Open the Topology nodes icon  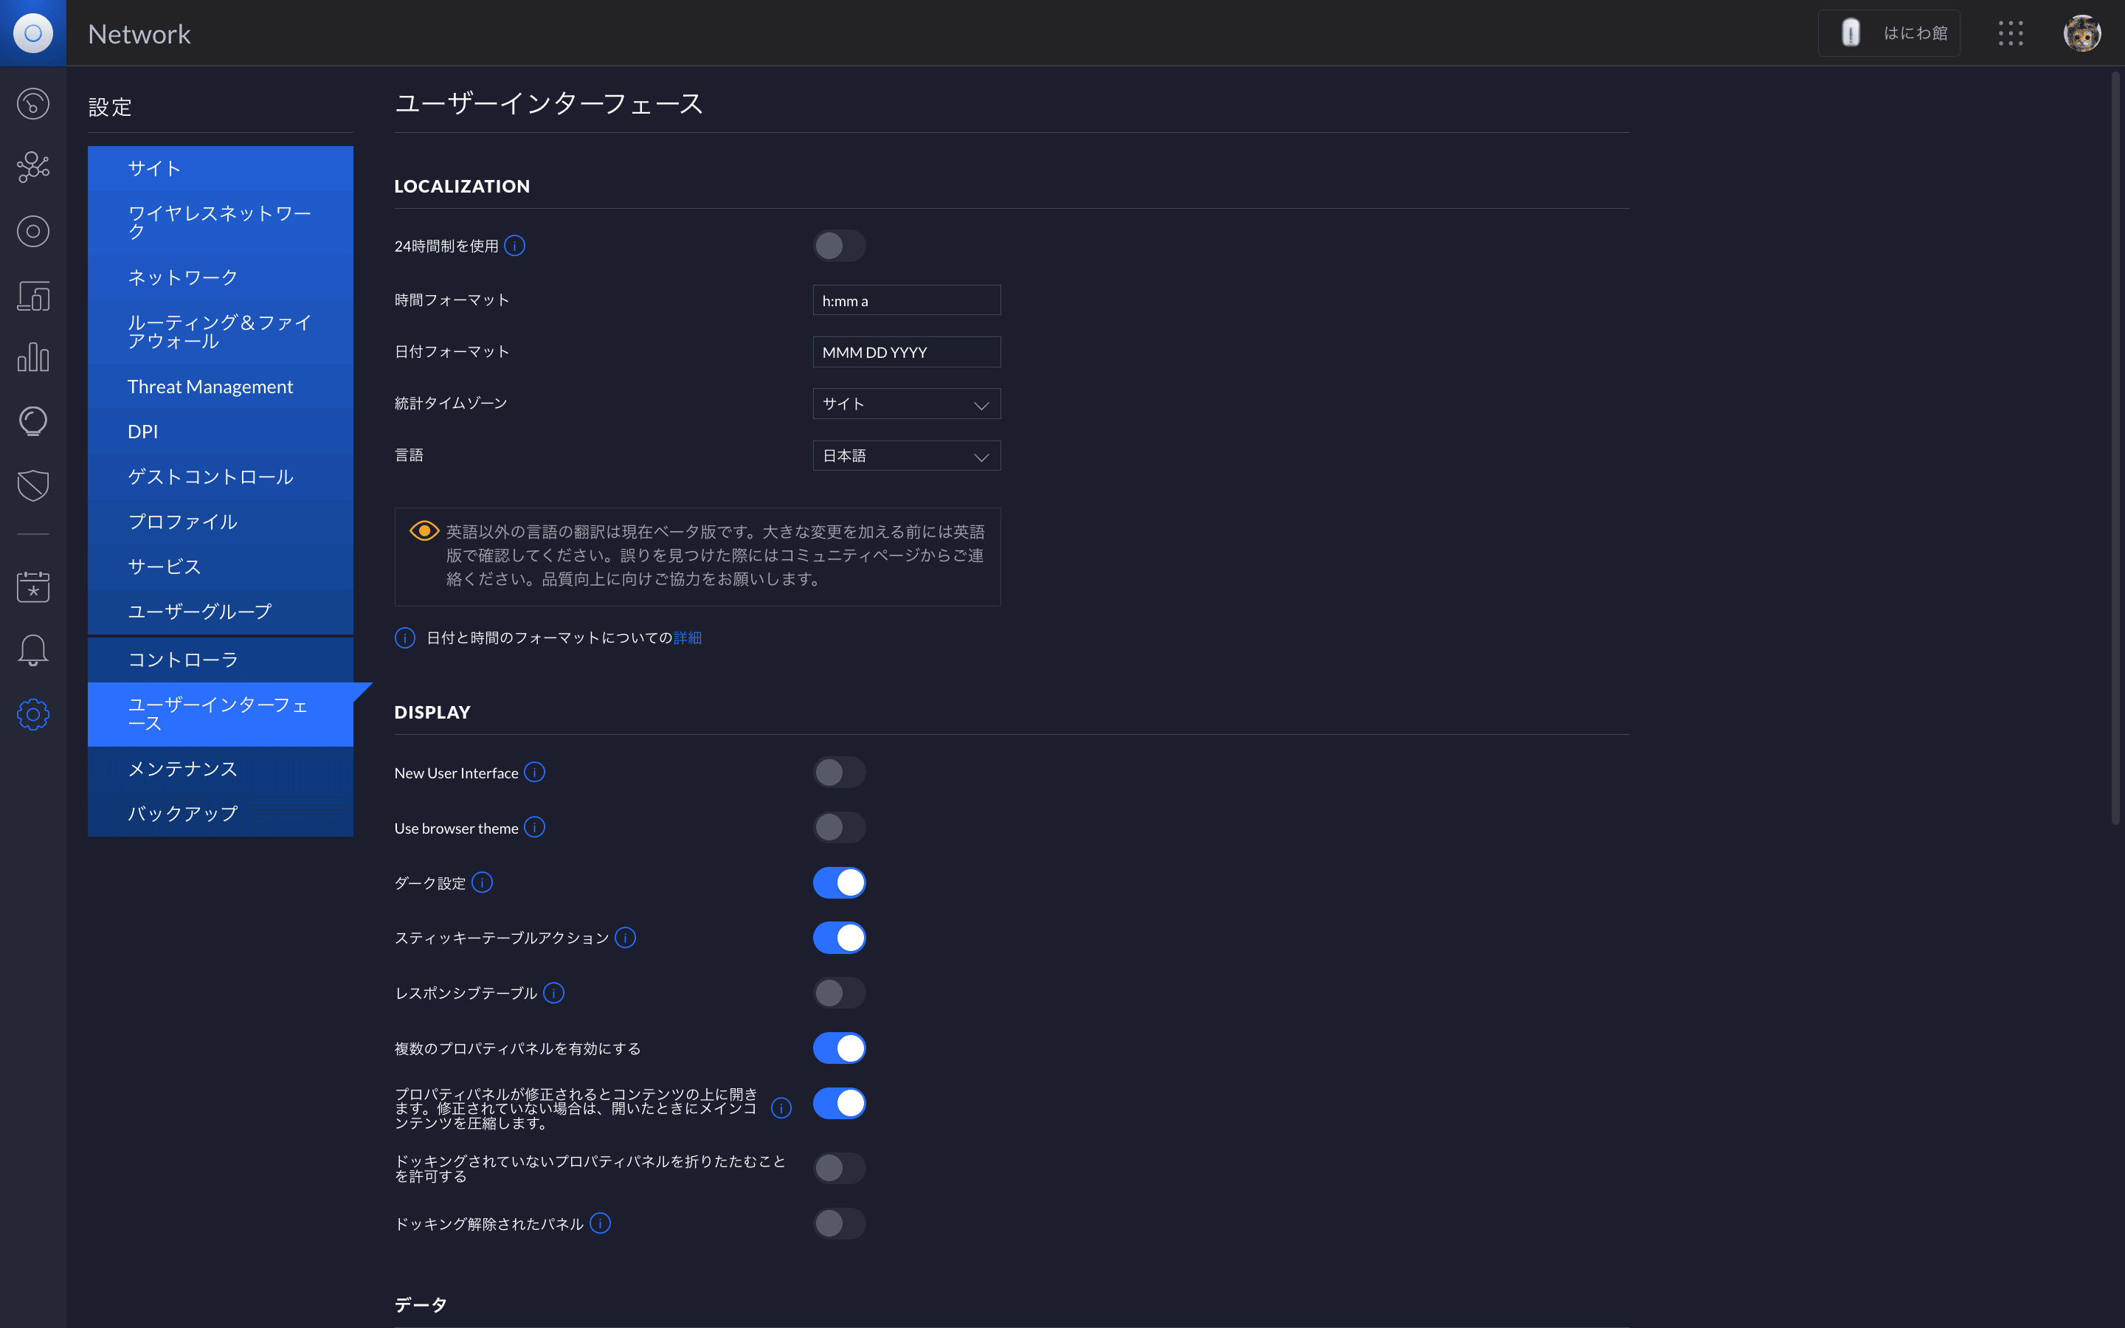click(32, 167)
